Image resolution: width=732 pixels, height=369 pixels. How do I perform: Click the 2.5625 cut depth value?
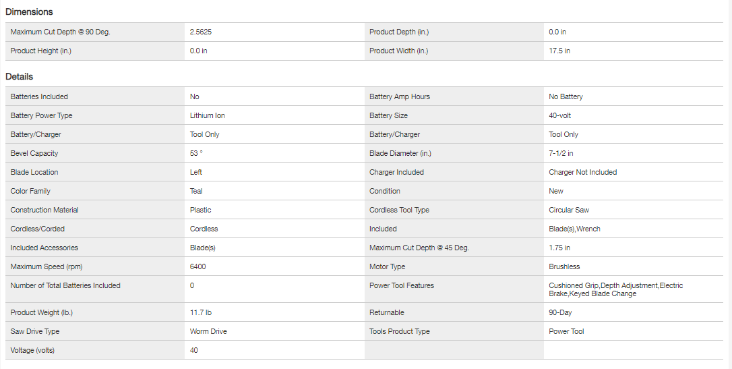click(206, 32)
